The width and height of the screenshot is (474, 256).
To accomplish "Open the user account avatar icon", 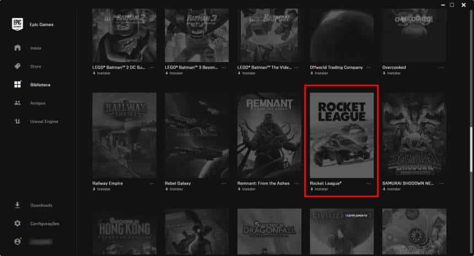I will pos(18,242).
